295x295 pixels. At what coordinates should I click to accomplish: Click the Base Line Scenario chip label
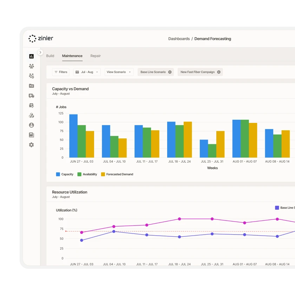153,72
